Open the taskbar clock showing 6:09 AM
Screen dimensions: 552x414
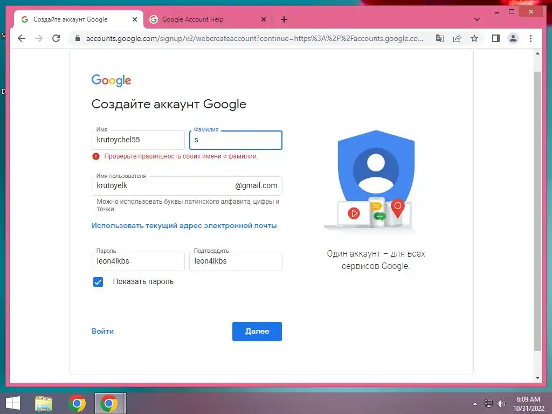tap(528, 403)
